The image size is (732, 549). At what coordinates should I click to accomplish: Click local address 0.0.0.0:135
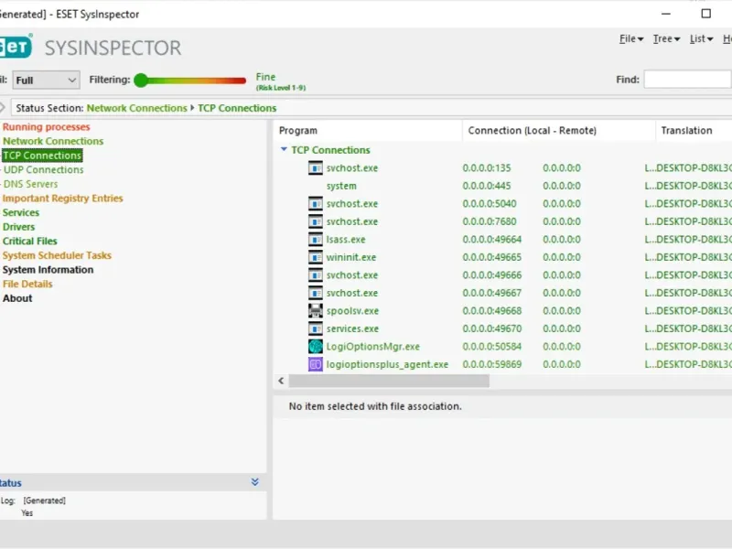pos(487,167)
